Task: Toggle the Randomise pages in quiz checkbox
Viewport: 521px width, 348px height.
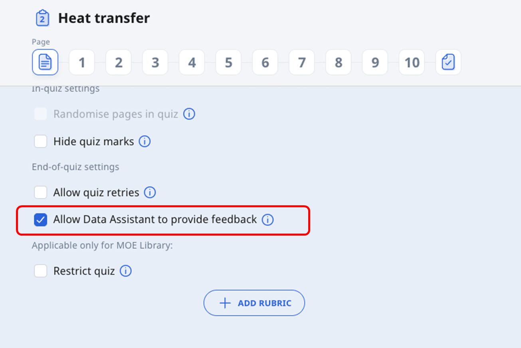Action: pyautogui.click(x=41, y=114)
